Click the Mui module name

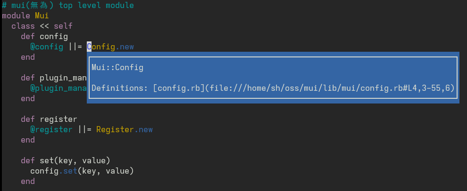[x=42, y=16]
